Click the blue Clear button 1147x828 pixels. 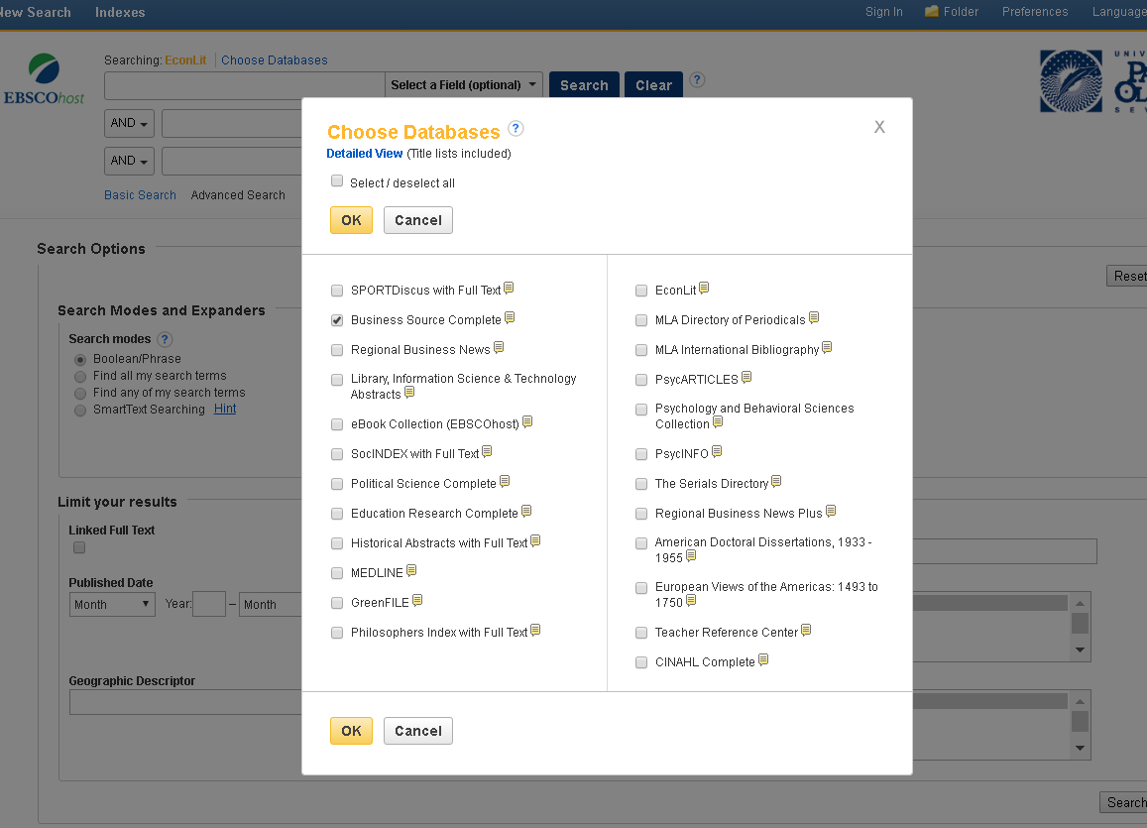653,85
